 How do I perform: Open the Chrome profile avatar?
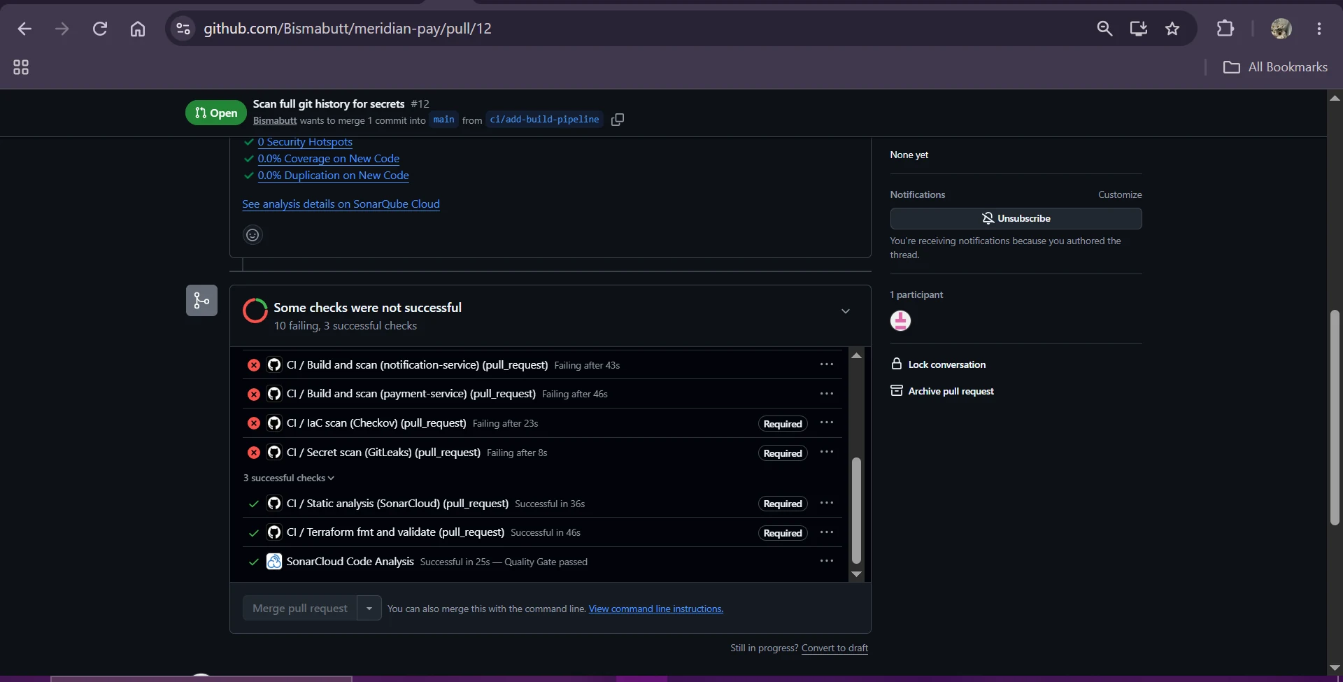click(1281, 29)
